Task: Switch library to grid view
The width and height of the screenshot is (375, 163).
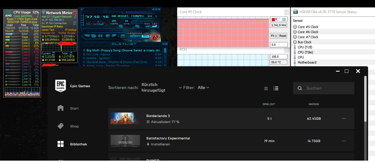Action: 266,88
